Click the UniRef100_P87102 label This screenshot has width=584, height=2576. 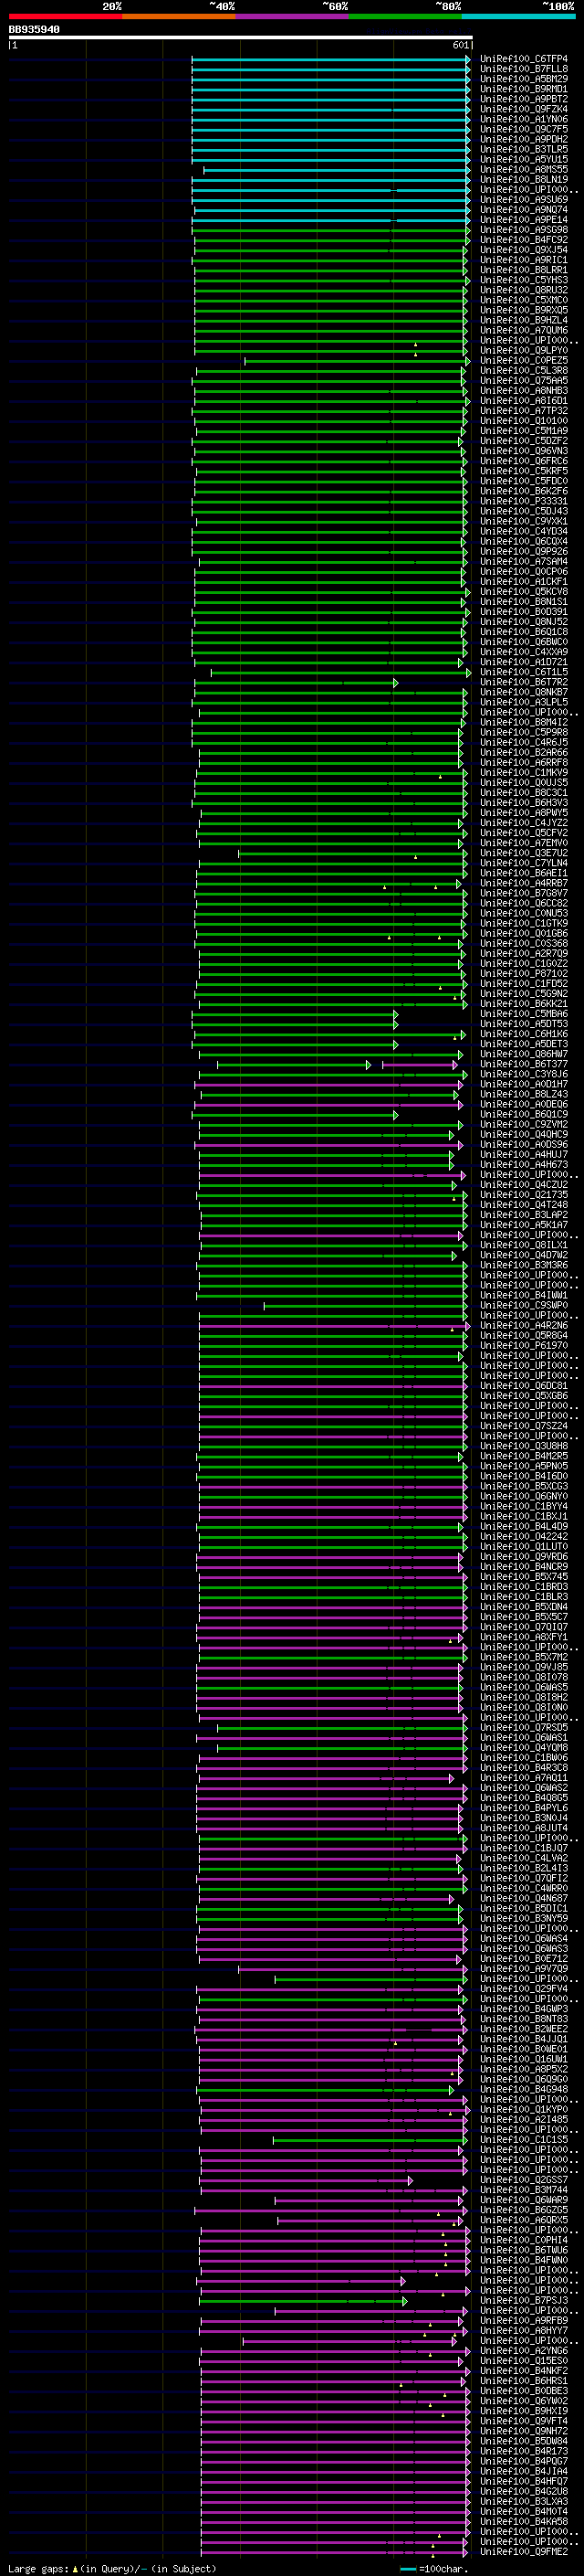pos(524,974)
